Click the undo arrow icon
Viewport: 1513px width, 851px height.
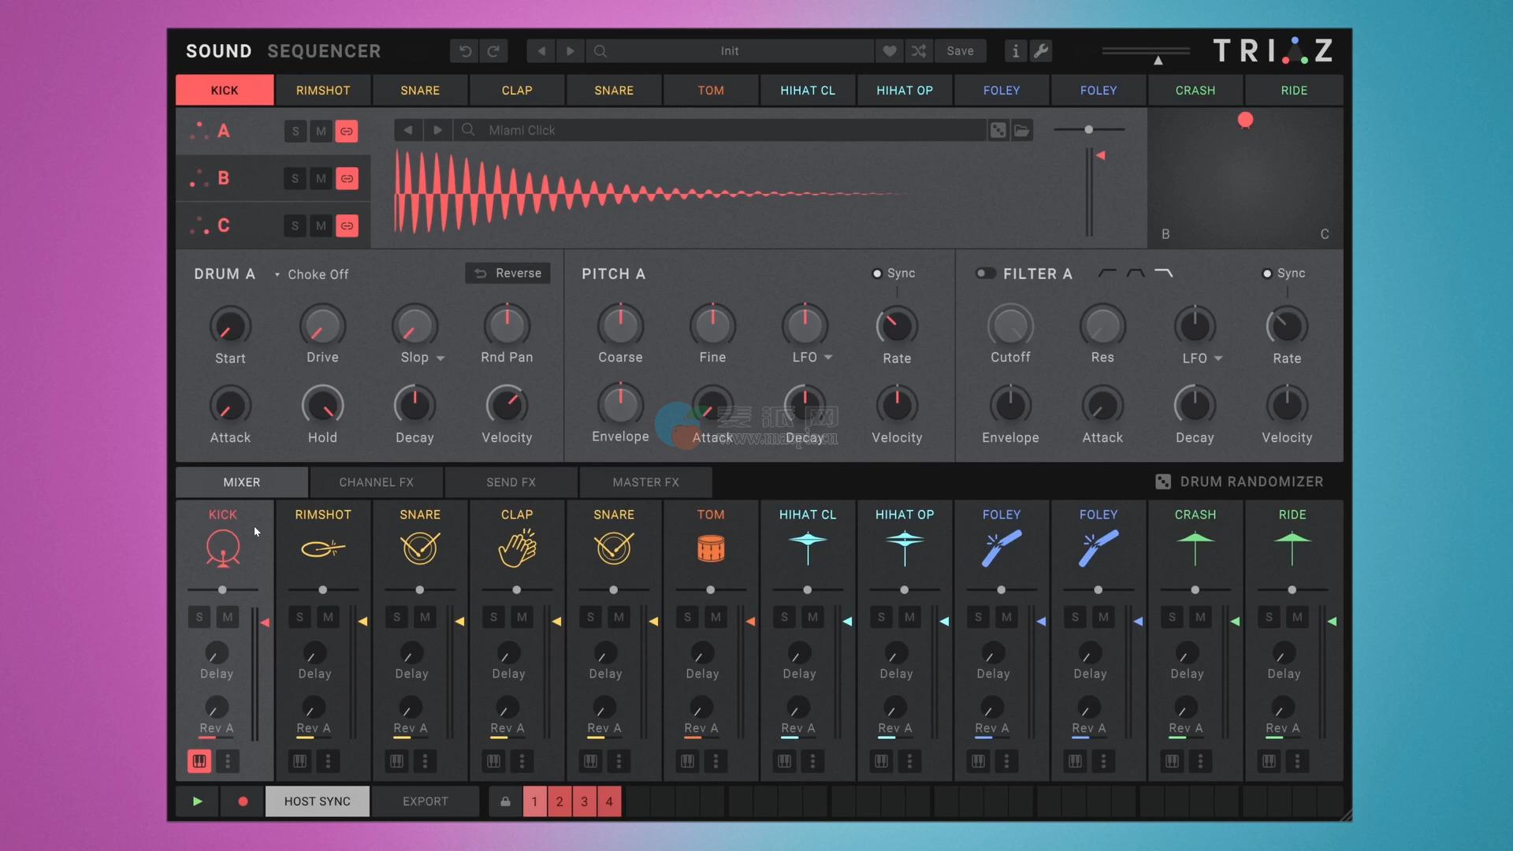click(465, 51)
